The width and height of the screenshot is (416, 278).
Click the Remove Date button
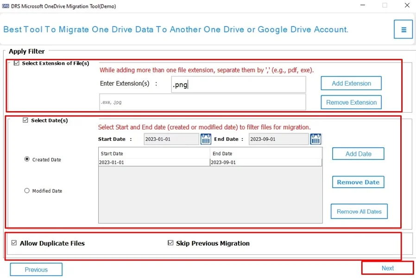click(x=358, y=182)
